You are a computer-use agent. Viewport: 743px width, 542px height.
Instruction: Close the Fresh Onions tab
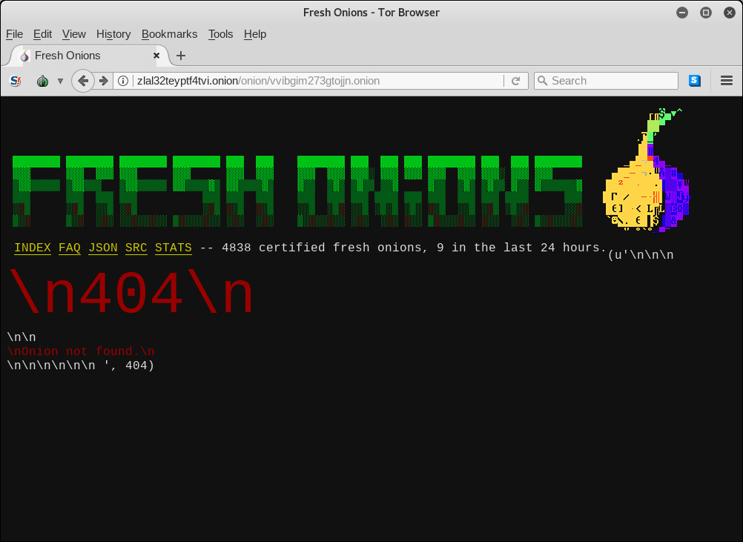tap(156, 56)
